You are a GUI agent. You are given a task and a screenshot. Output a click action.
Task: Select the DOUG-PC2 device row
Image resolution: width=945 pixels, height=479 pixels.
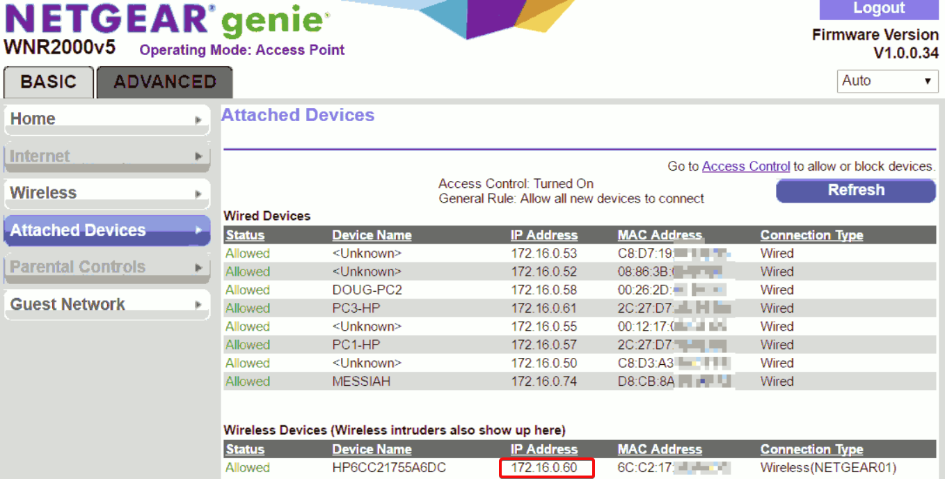point(580,290)
